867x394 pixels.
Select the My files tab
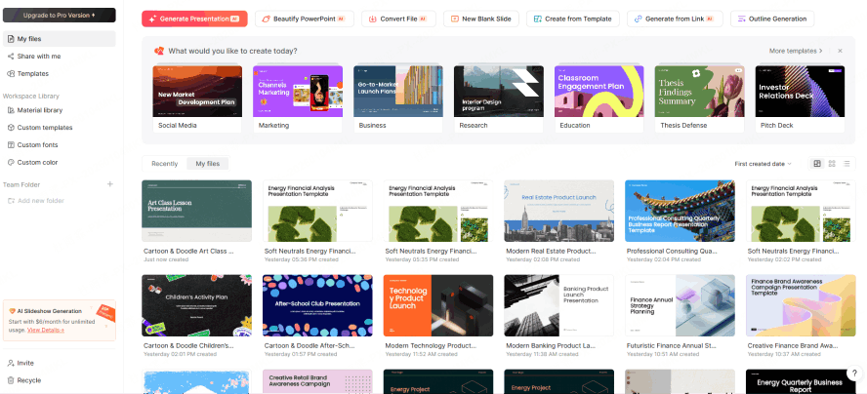pos(208,164)
